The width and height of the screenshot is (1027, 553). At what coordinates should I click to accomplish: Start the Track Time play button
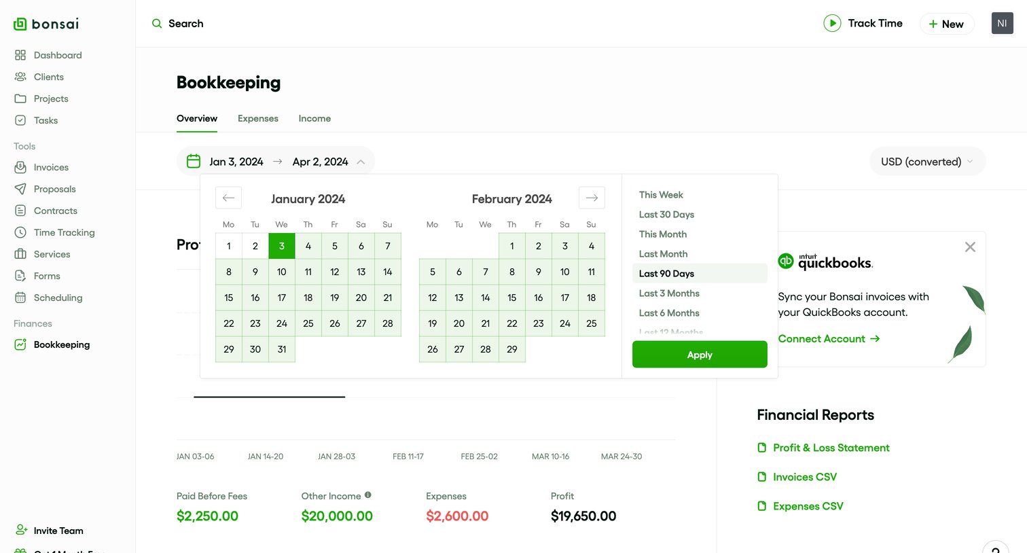point(832,23)
